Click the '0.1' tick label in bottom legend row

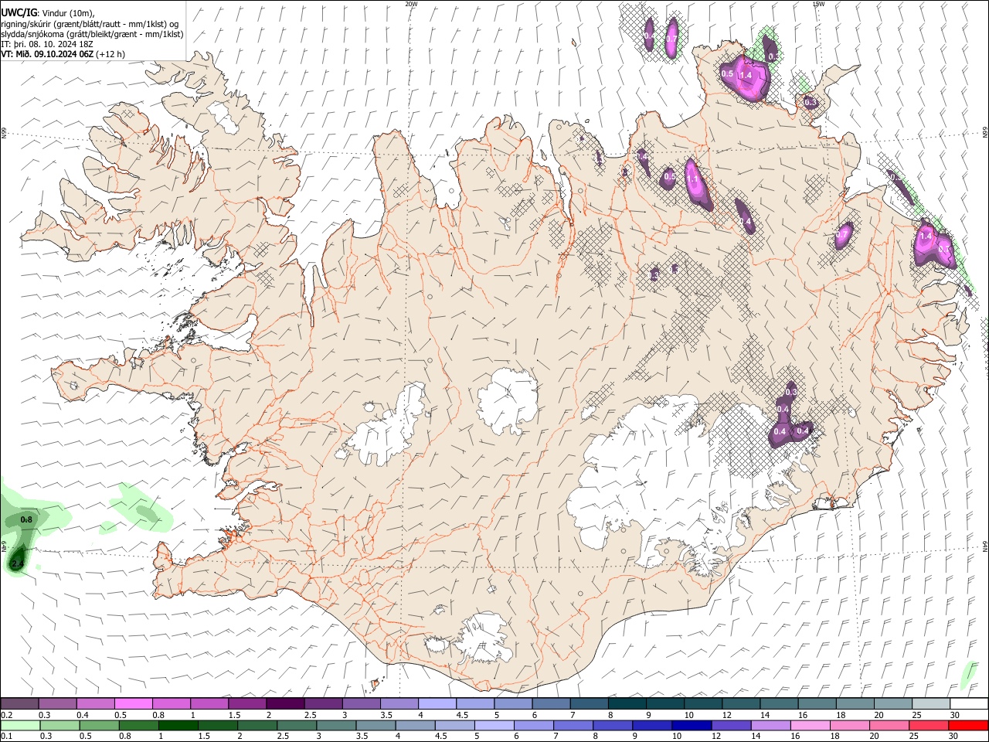(7, 737)
